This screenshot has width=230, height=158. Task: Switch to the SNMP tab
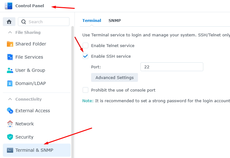coord(115,20)
